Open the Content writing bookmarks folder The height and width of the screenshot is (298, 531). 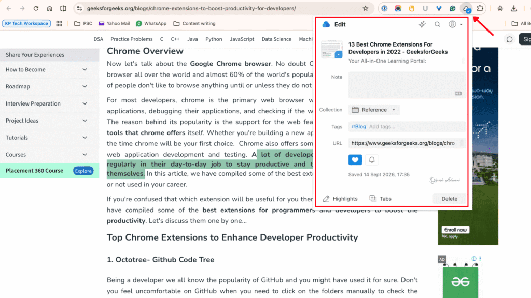click(194, 23)
